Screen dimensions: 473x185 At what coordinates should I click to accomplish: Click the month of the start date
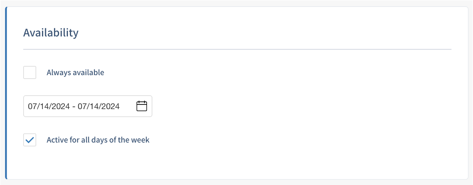click(x=32, y=106)
